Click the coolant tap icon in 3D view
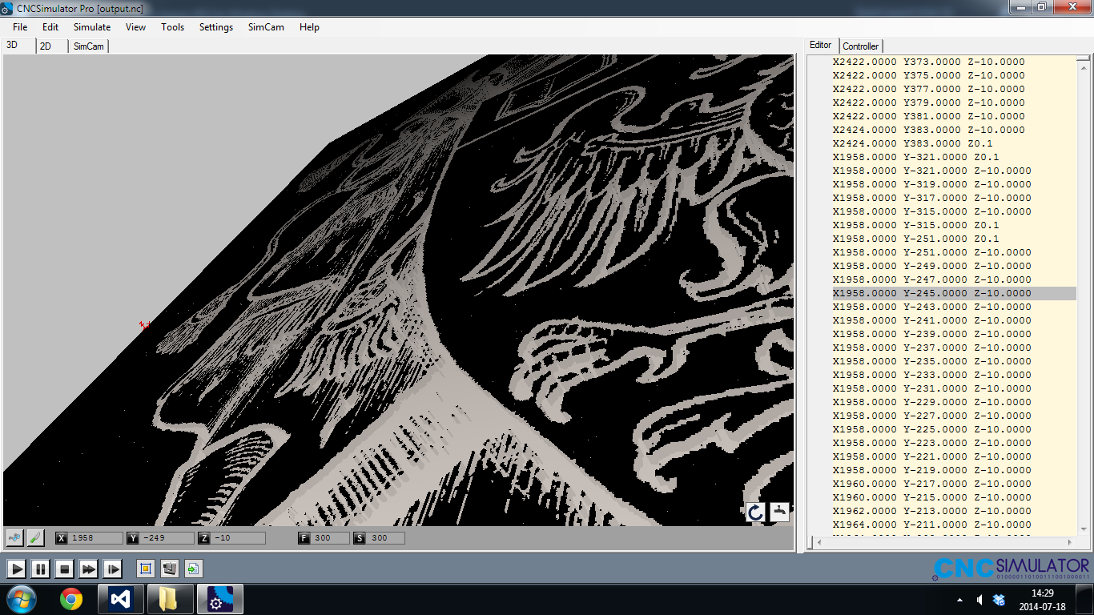The image size is (1094, 615). click(x=779, y=512)
